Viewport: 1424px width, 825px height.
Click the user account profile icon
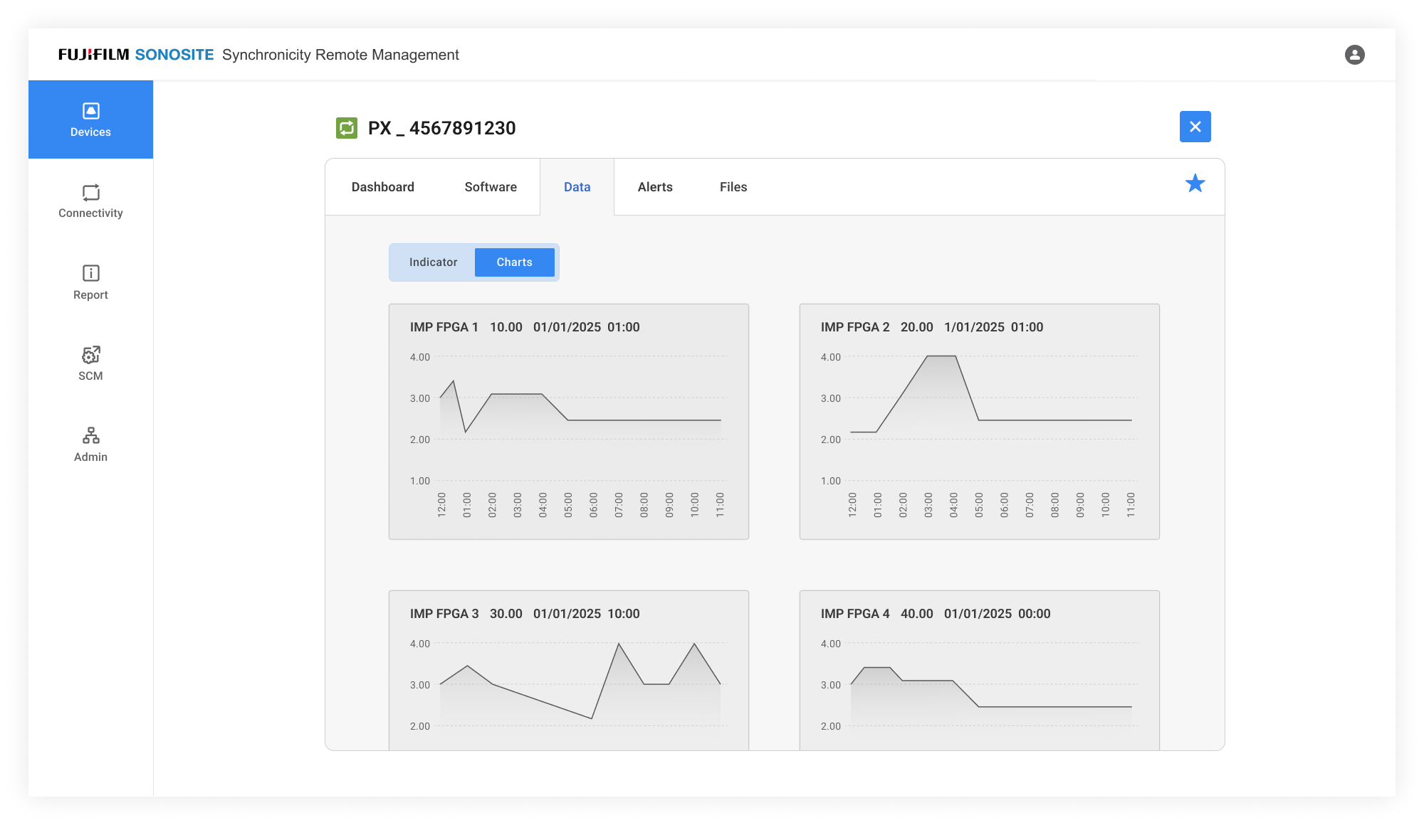click(x=1354, y=55)
